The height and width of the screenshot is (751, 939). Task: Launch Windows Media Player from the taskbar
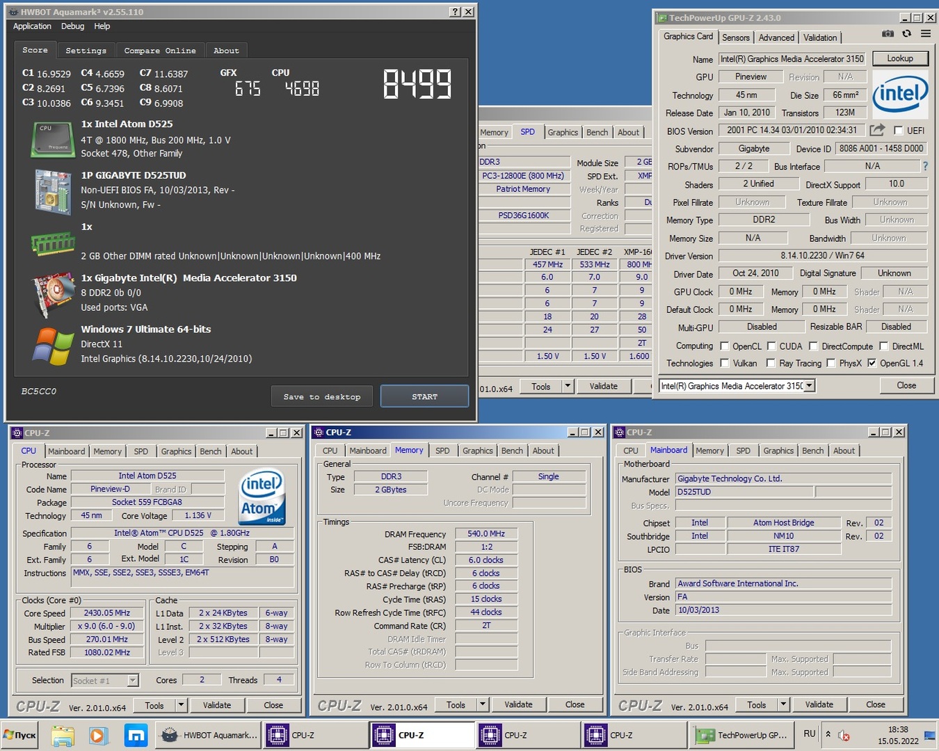coord(97,735)
